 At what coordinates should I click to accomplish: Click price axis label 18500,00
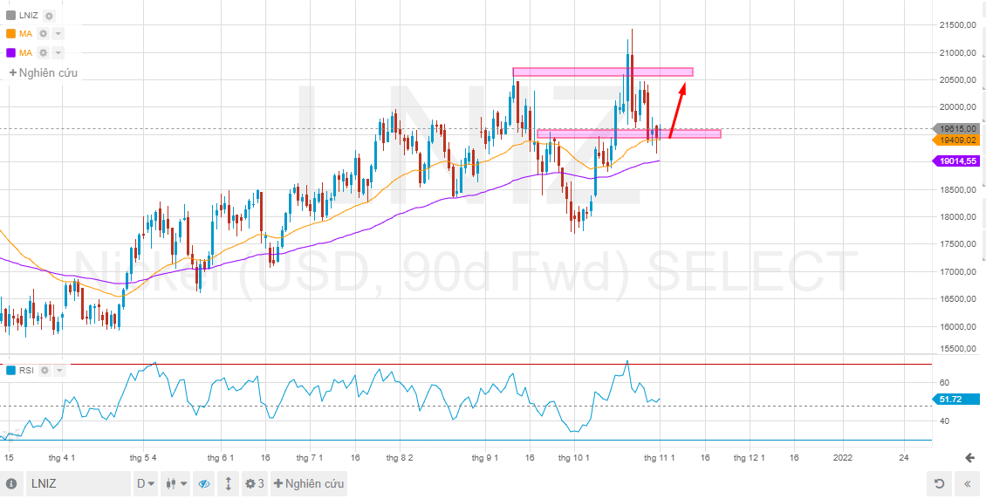point(957,190)
